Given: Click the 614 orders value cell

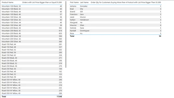Looking at the screenshot, I should point(60,31).
